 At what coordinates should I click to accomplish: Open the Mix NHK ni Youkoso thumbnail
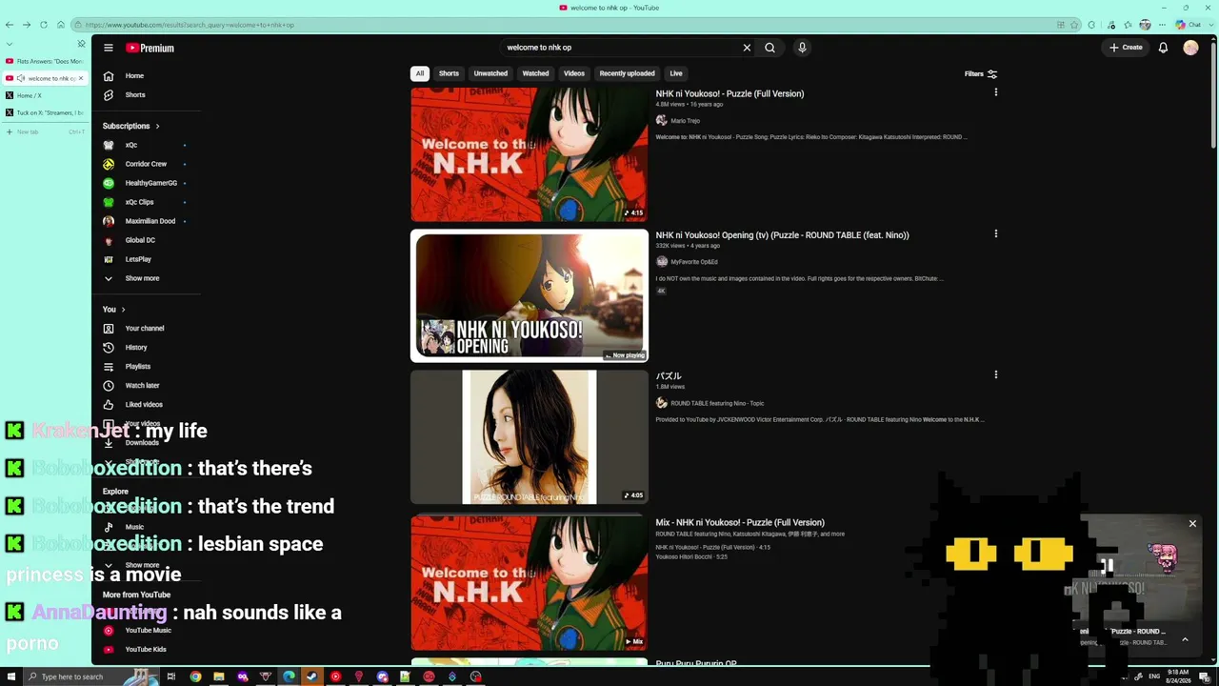pyautogui.click(x=530, y=583)
